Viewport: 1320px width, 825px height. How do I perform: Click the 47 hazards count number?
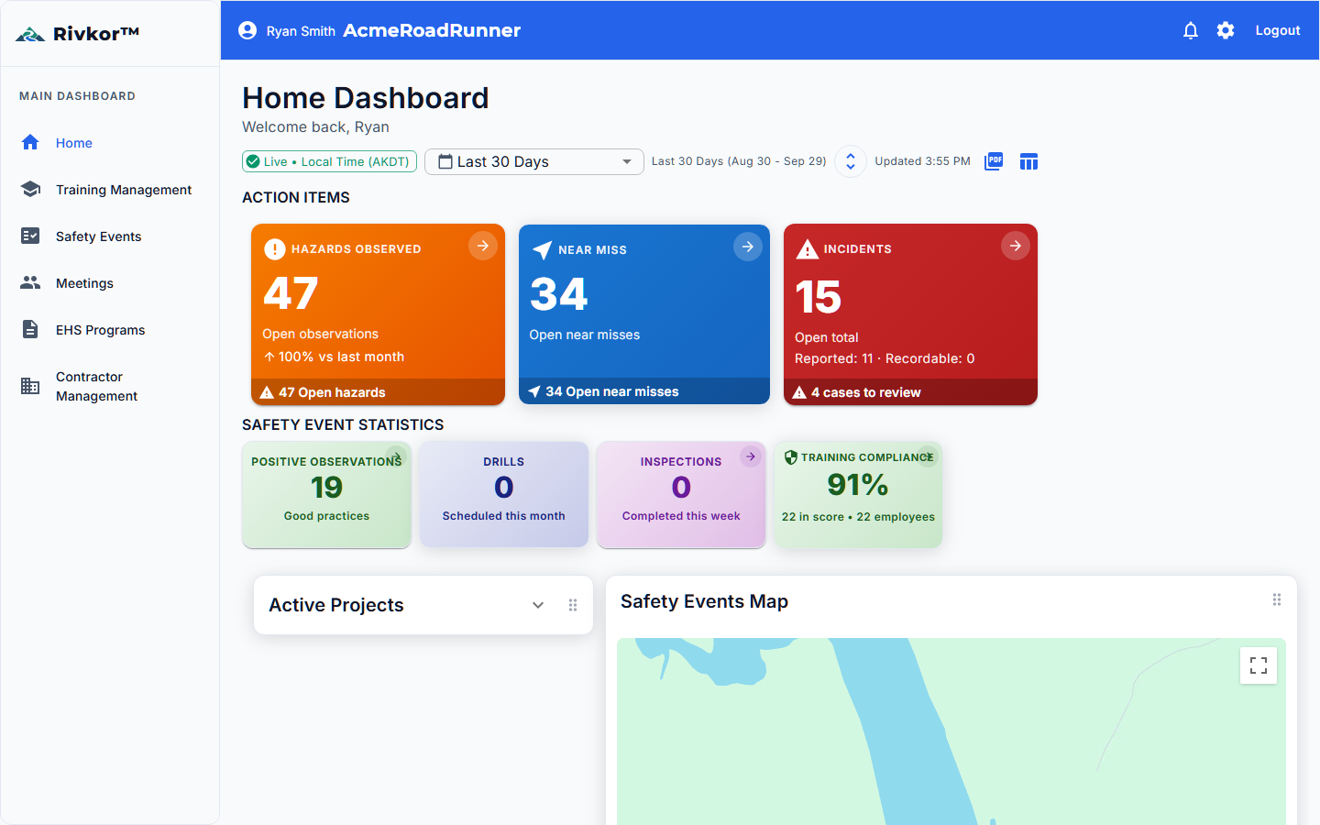(x=291, y=293)
